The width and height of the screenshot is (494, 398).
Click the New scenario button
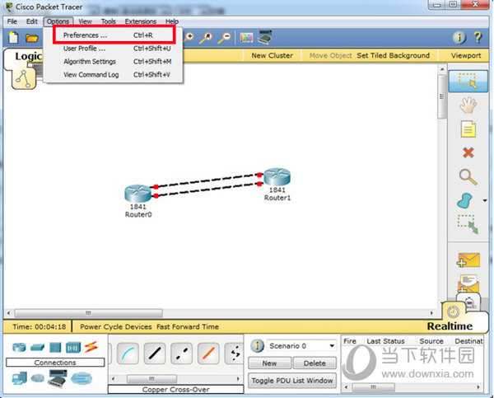pyautogui.click(x=269, y=363)
